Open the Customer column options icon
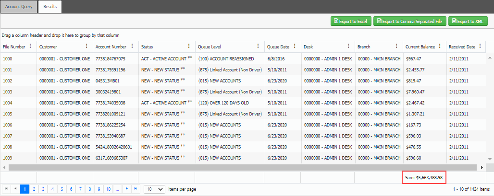The image size is (494, 196). point(86,46)
